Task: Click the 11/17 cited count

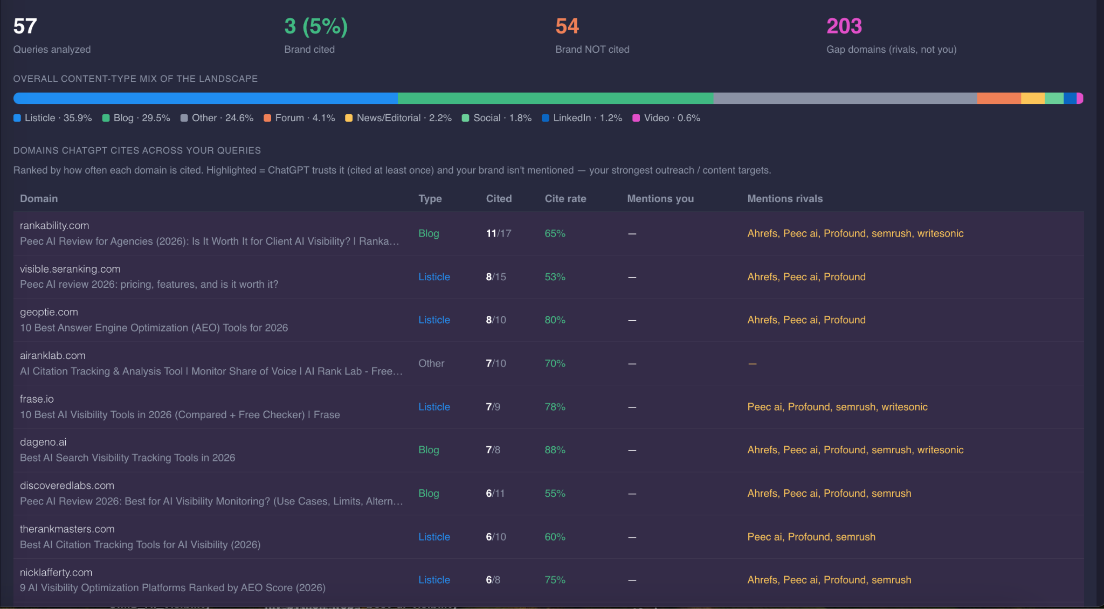Action: 499,233
